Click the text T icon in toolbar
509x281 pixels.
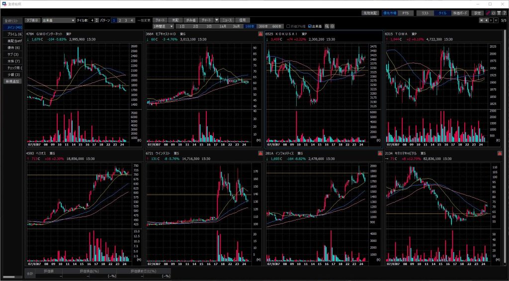point(499,13)
